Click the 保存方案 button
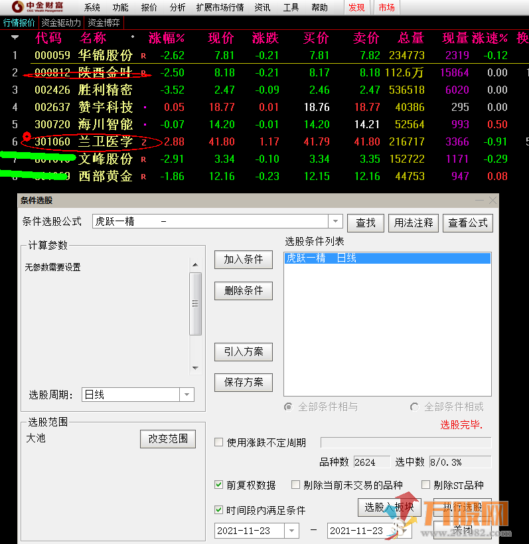This screenshot has height=544, width=529. coord(244,383)
